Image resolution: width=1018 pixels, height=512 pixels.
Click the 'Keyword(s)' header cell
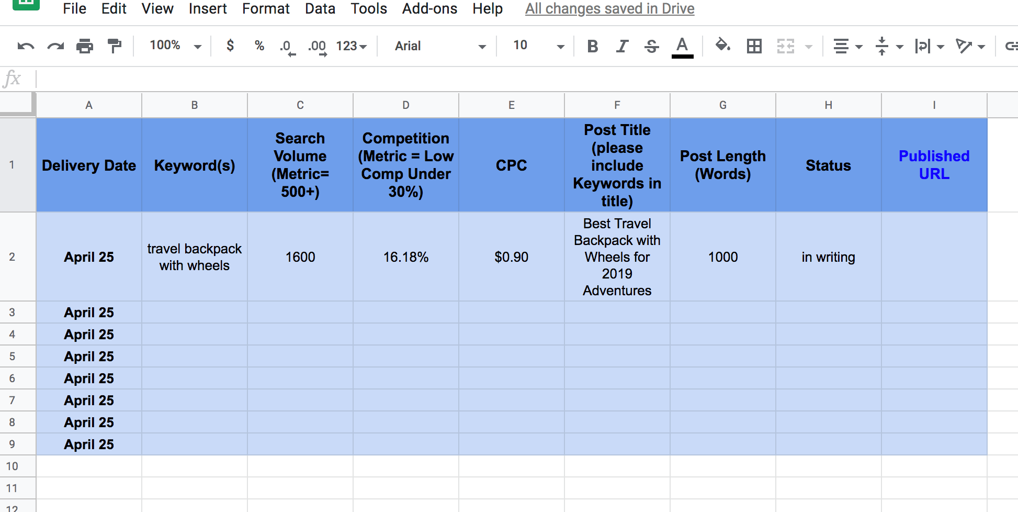(195, 165)
